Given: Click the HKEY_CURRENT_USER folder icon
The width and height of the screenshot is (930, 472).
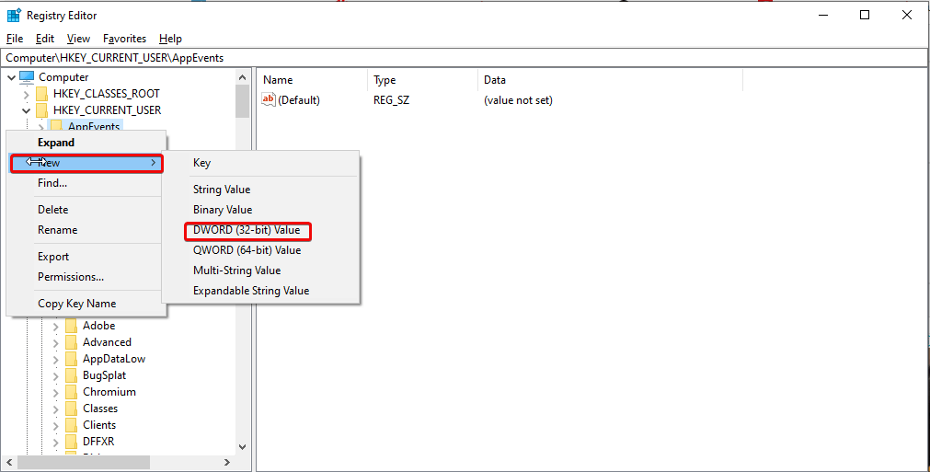Looking at the screenshot, I should [41, 110].
